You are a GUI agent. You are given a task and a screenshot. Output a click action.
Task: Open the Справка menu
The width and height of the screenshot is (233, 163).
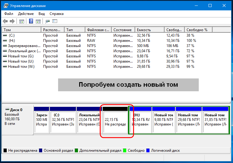[x=56, y=14]
